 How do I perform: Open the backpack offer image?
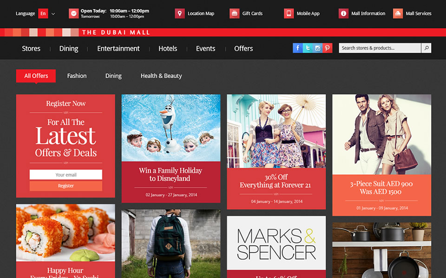tap(171, 244)
